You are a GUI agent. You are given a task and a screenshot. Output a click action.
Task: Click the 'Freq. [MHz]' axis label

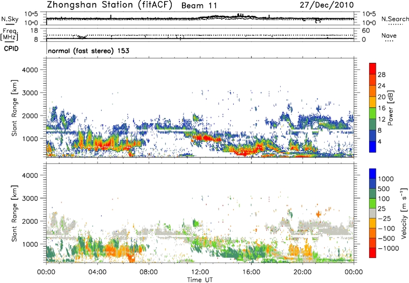pos(10,35)
